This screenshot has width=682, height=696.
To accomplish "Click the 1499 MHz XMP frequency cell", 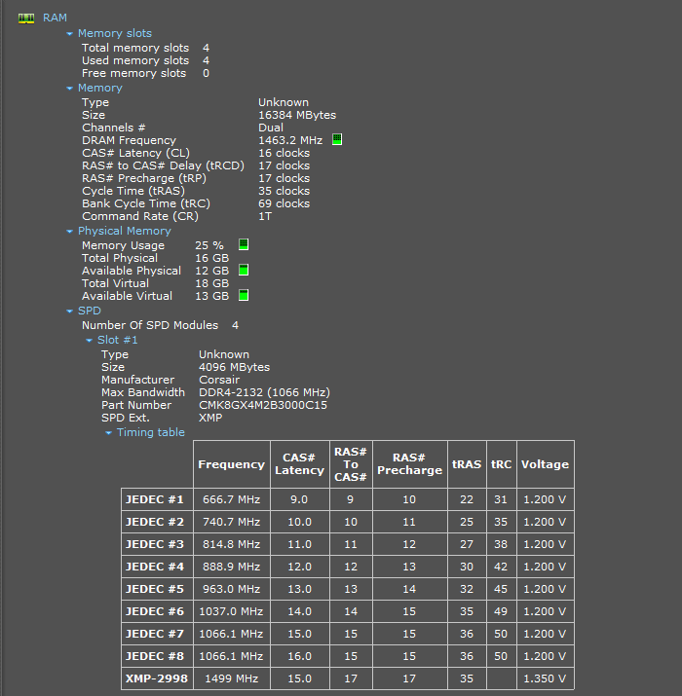I will pyautogui.click(x=232, y=678).
